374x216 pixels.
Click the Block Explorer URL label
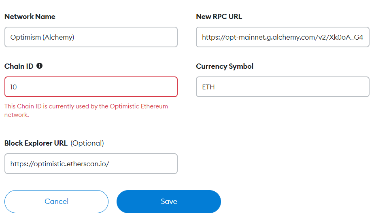pos(36,143)
